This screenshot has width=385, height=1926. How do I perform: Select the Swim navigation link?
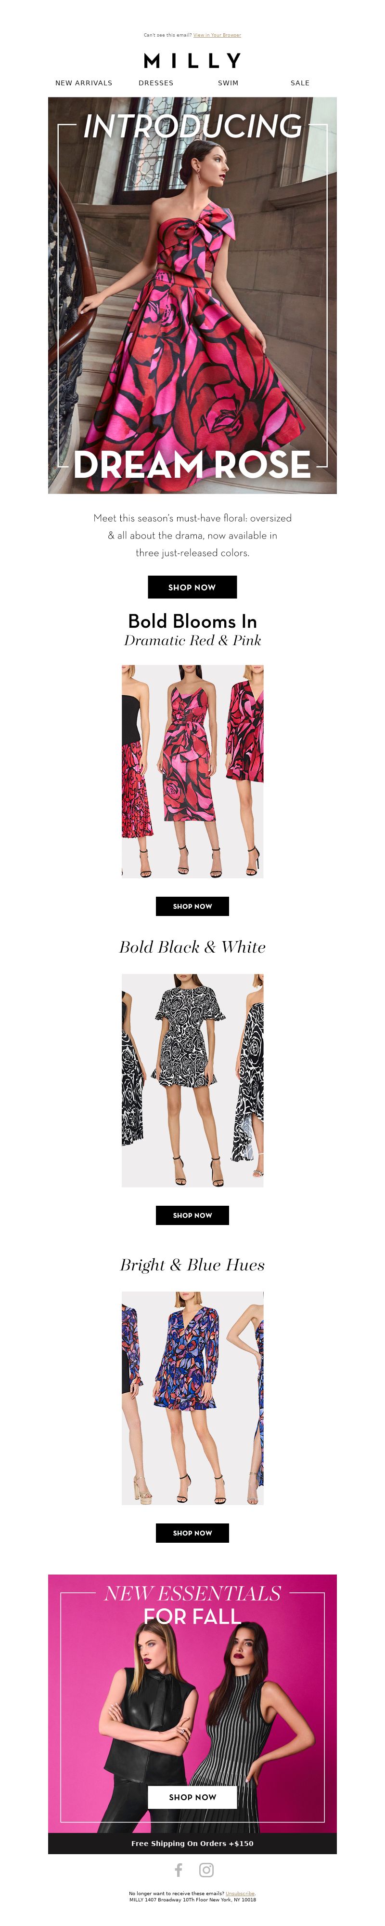(228, 83)
